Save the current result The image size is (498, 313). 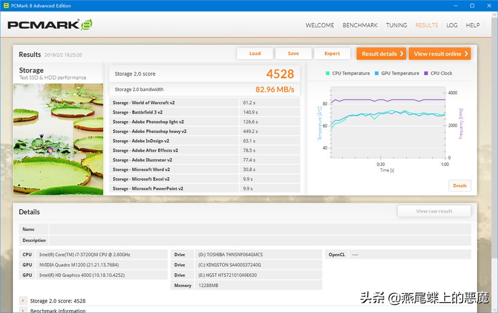click(293, 54)
